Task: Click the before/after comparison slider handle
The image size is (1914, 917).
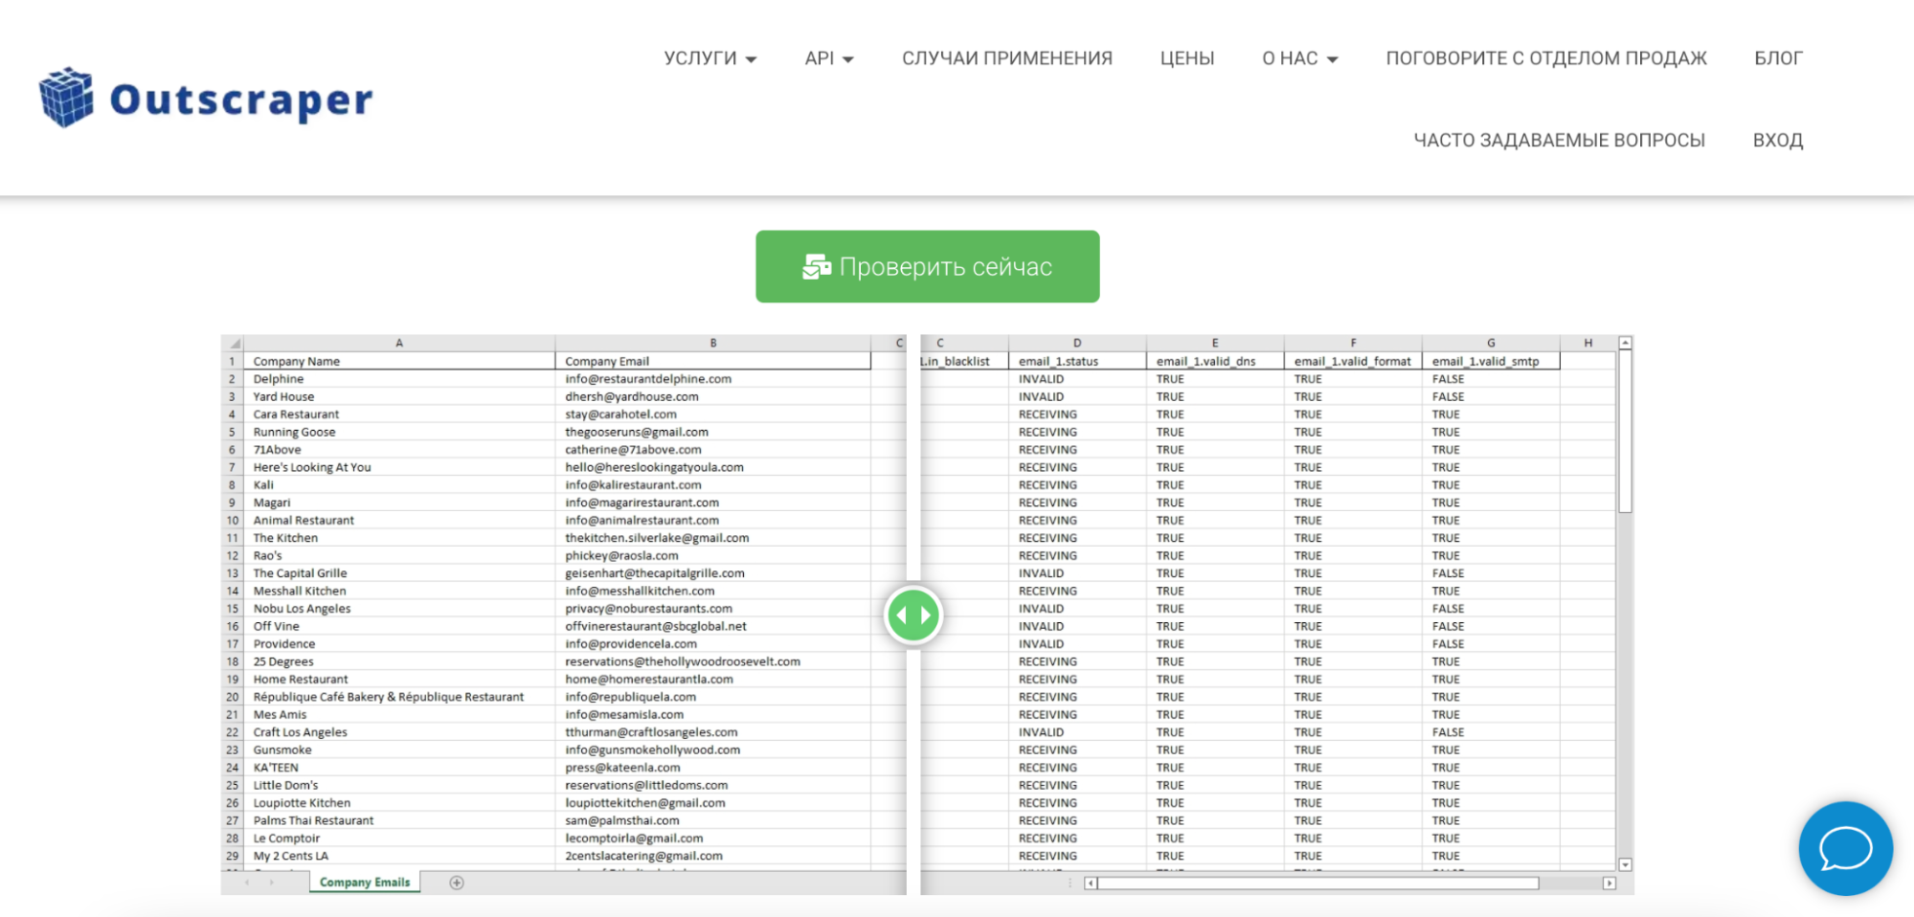Action: (913, 615)
